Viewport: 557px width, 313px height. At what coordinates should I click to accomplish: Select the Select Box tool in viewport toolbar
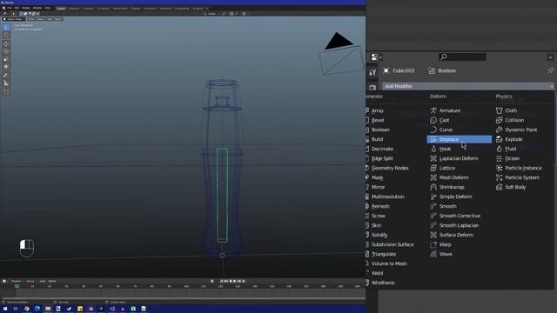pyautogui.click(x=6, y=28)
